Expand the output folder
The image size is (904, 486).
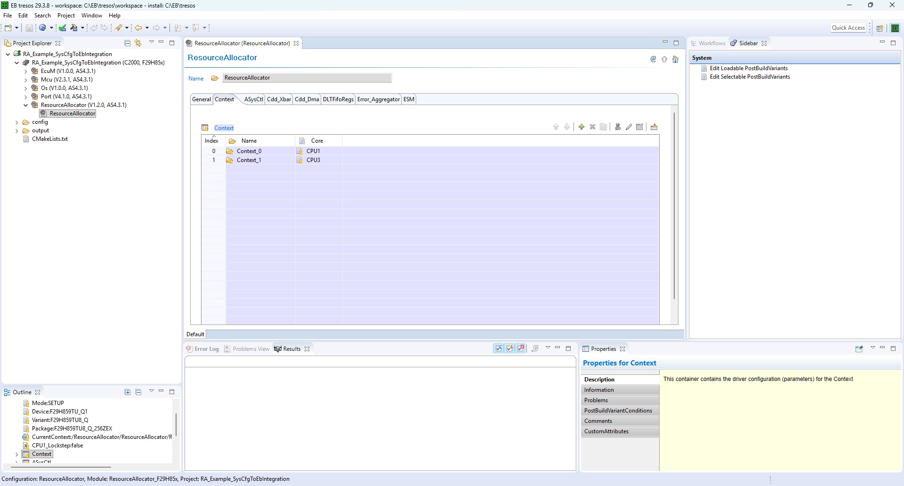click(x=17, y=131)
